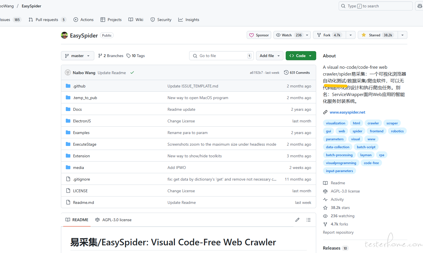Click the star icon beside 38.2k stars
Viewport: 423px width, 253px height.
pos(325,208)
